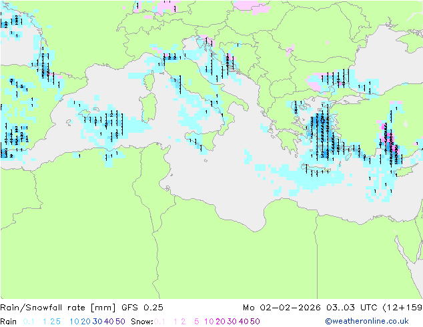
Task: Click the rain legend value 0.1
Action: [29, 322]
